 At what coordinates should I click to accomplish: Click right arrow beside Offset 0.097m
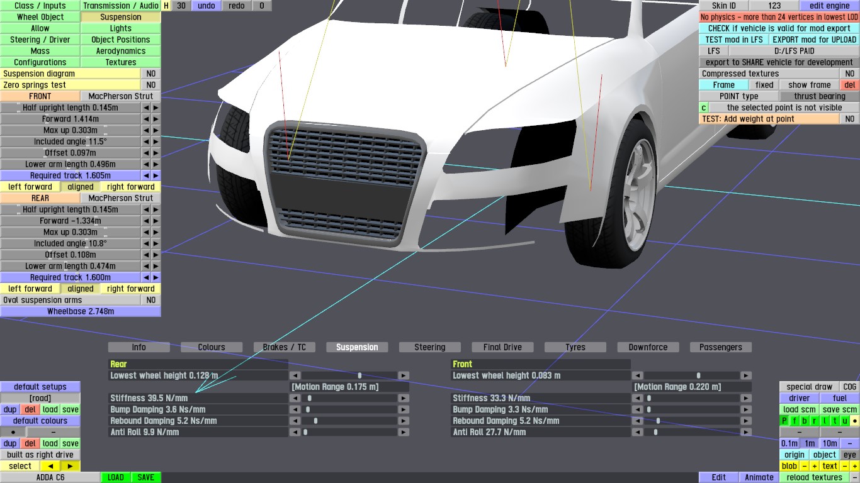pos(156,153)
